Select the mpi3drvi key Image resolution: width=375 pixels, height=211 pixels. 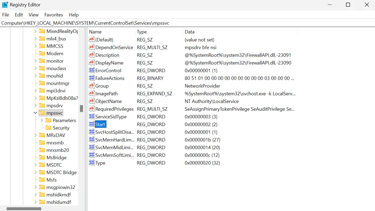click(56, 91)
